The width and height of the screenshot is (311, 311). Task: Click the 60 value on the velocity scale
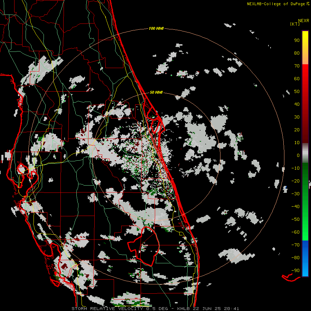297,79
